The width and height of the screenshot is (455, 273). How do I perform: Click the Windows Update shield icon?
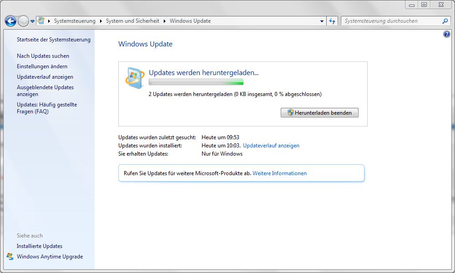135,78
